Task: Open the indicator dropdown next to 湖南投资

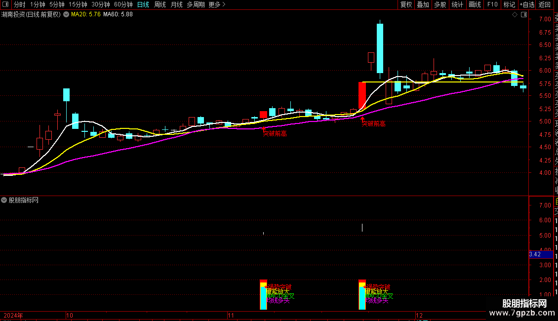Action: (x=66, y=15)
